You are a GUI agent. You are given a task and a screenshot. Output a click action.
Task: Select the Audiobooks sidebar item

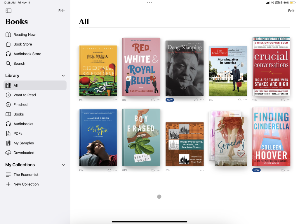(x=23, y=124)
